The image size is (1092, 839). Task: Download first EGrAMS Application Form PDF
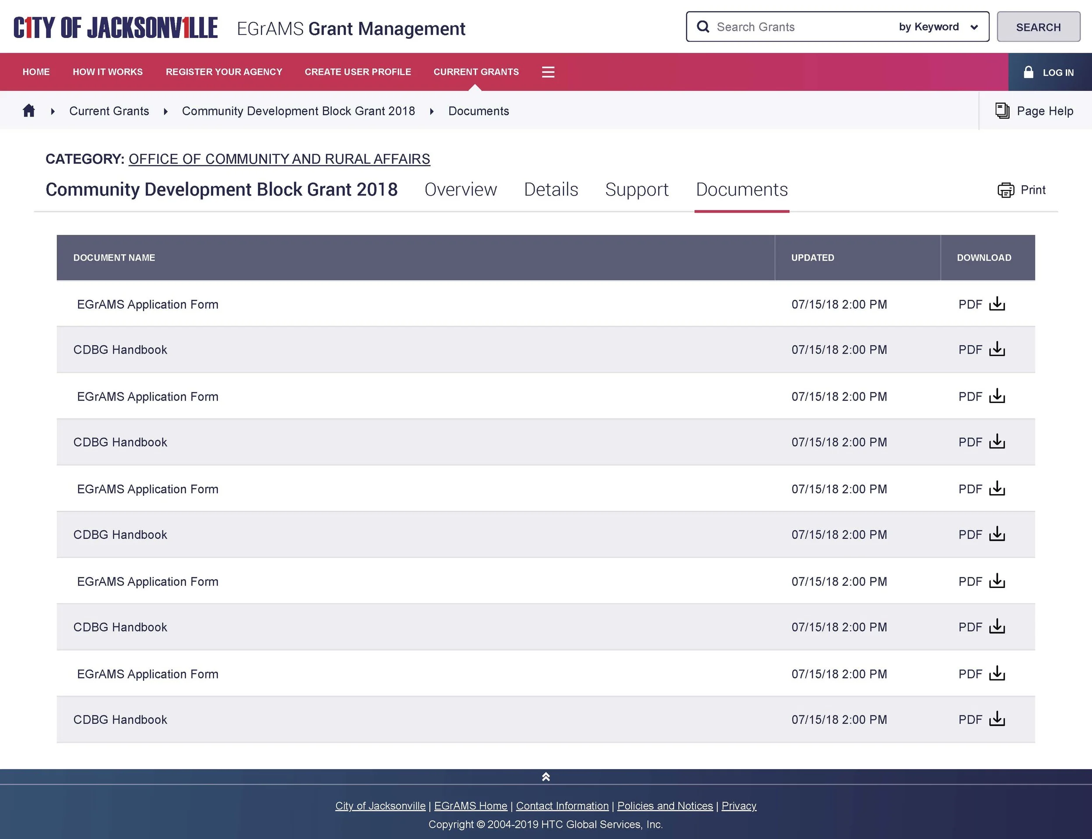tap(996, 304)
